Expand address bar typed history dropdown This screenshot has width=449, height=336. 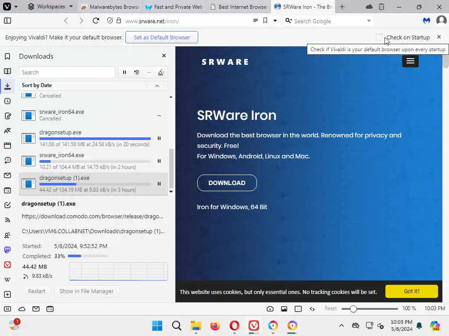point(275,21)
